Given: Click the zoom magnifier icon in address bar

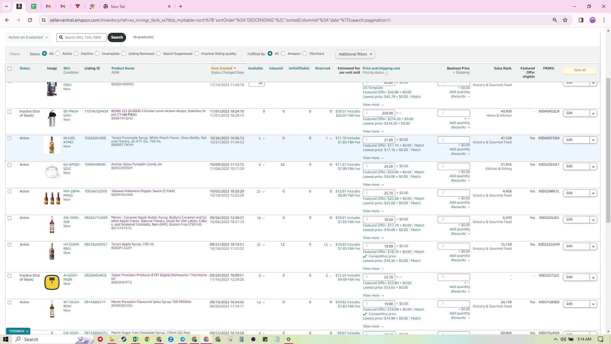Looking at the screenshot, I should pos(555,20).
